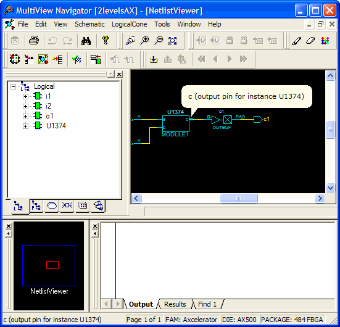Image resolution: width=340 pixels, height=327 pixels.
Task: Switch to the Find 1 tab
Action: [x=207, y=304]
